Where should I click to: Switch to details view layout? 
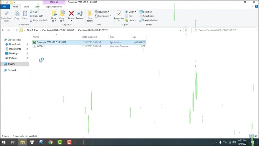pyautogui.click(x=252, y=136)
